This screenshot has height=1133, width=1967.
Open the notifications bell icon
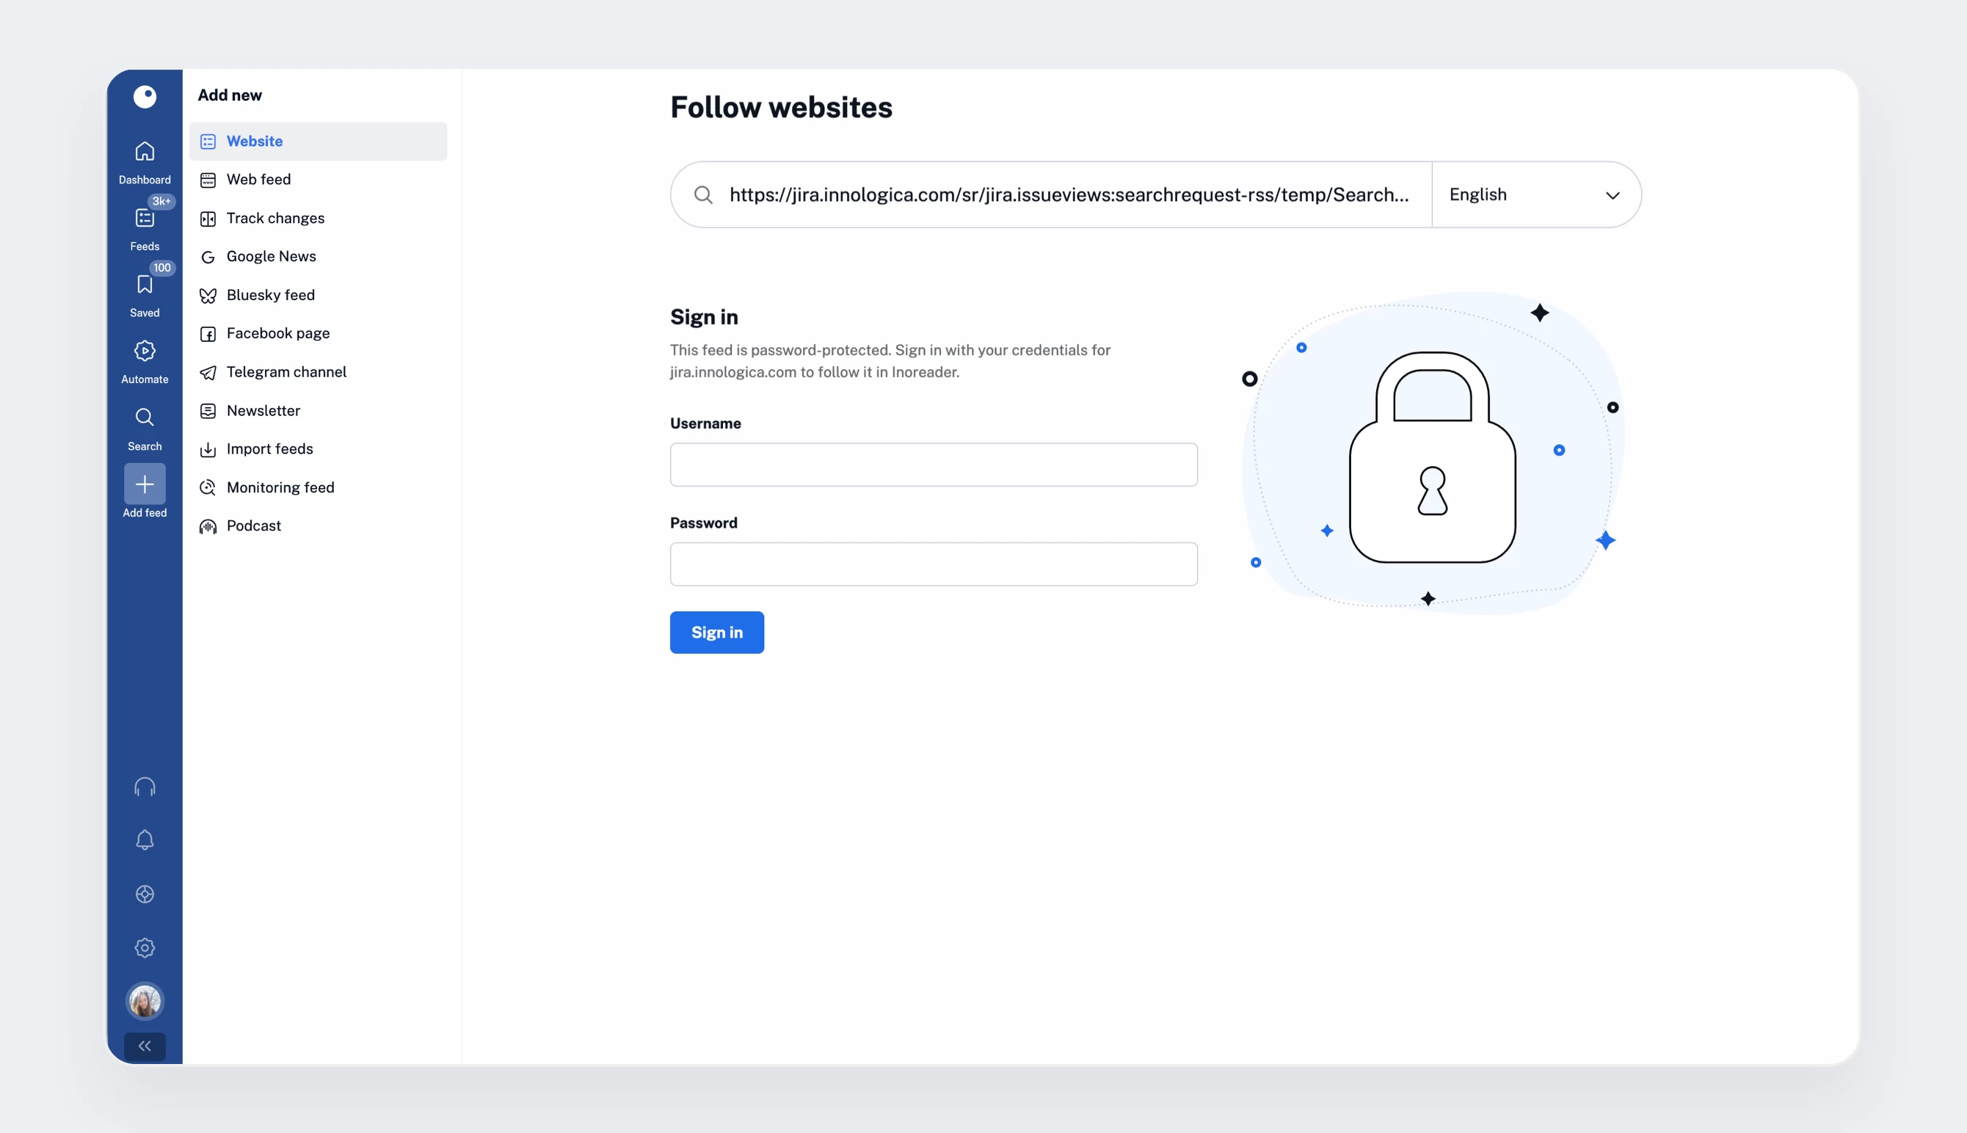(x=145, y=840)
